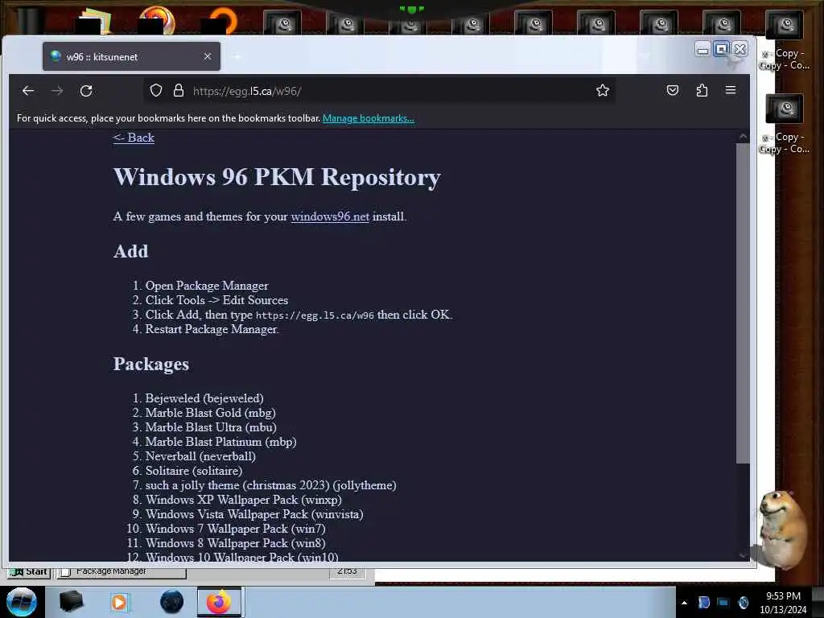Follow the <- Back link
Viewport: 824px width, 618px height.
coord(134,138)
